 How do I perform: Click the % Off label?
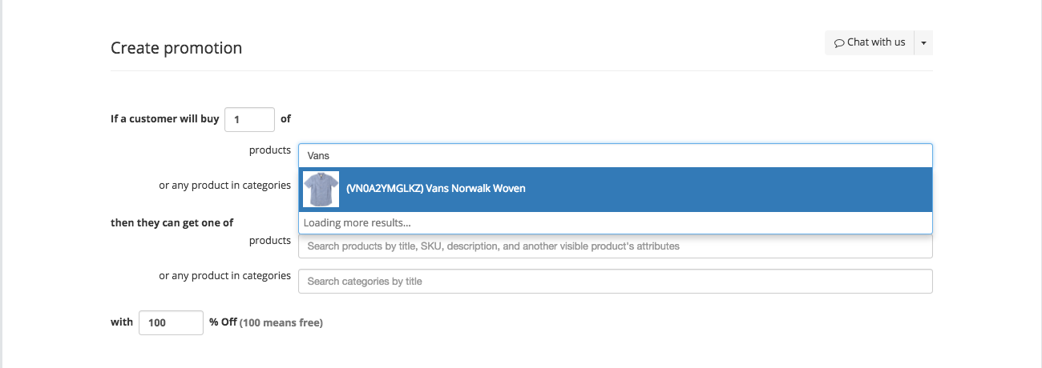(x=223, y=322)
